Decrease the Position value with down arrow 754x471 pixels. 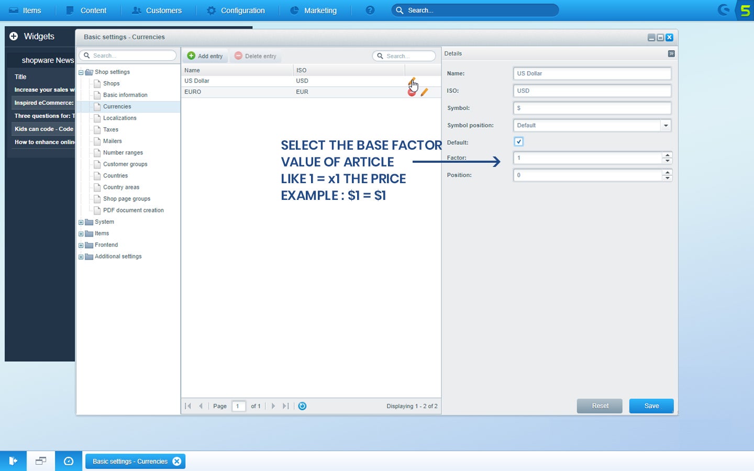click(x=667, y=178)
